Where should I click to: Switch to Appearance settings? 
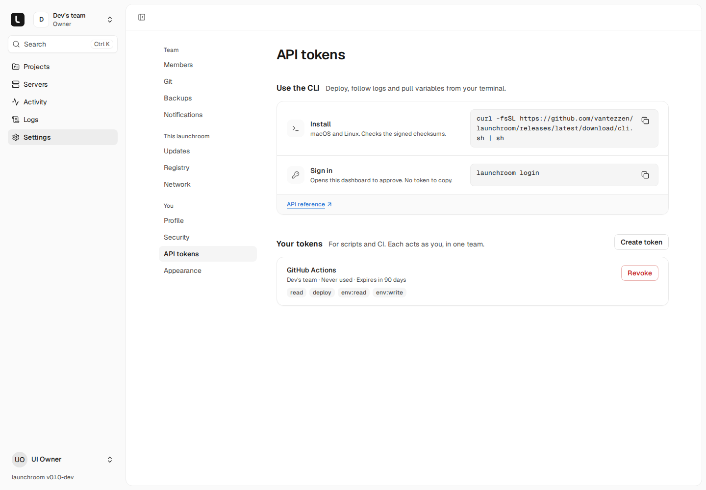click(x=208, y=270)
